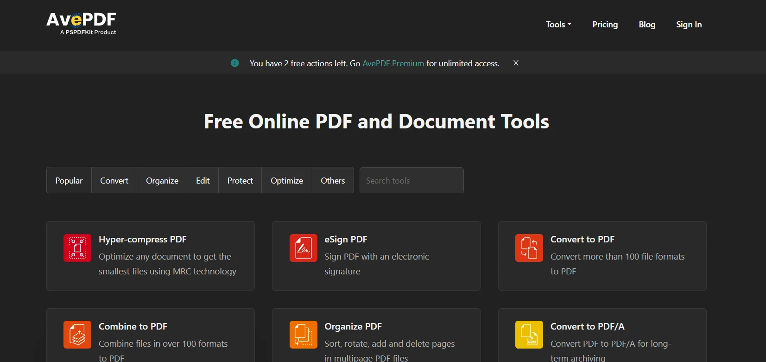Click 'You have 2 free actions left' text
This screenshot has height=362, width=766.
(x=298, y=63)
